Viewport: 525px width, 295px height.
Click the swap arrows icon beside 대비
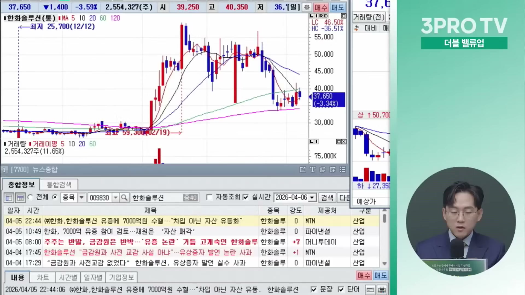click(x=357, y=28)
